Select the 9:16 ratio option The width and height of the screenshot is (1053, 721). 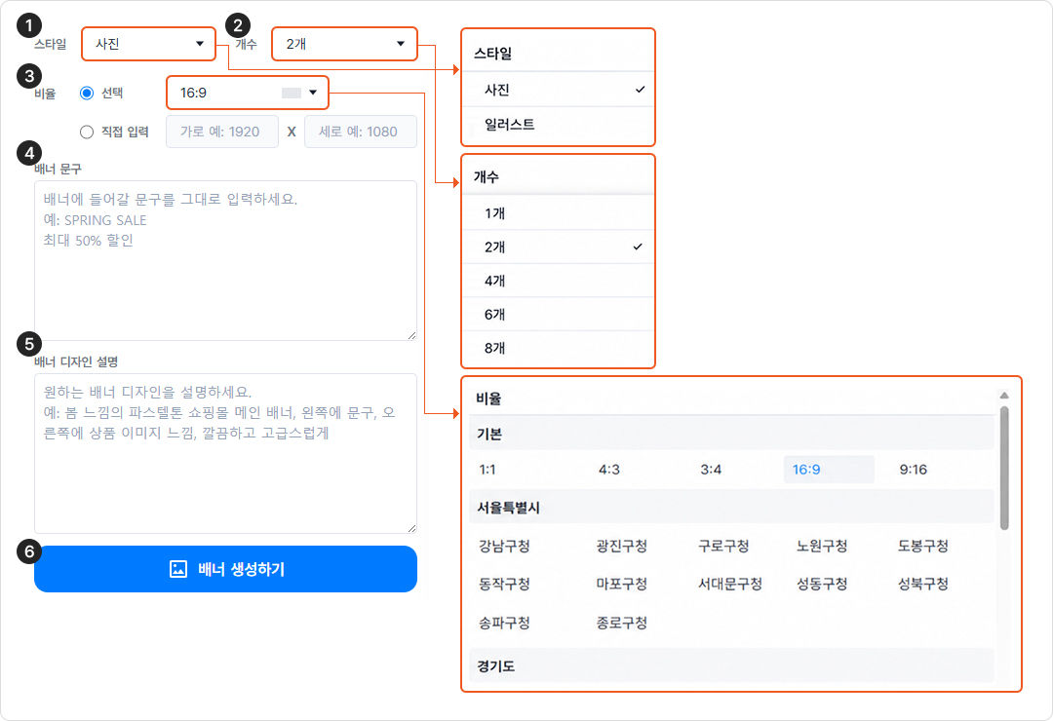point(914,470)
